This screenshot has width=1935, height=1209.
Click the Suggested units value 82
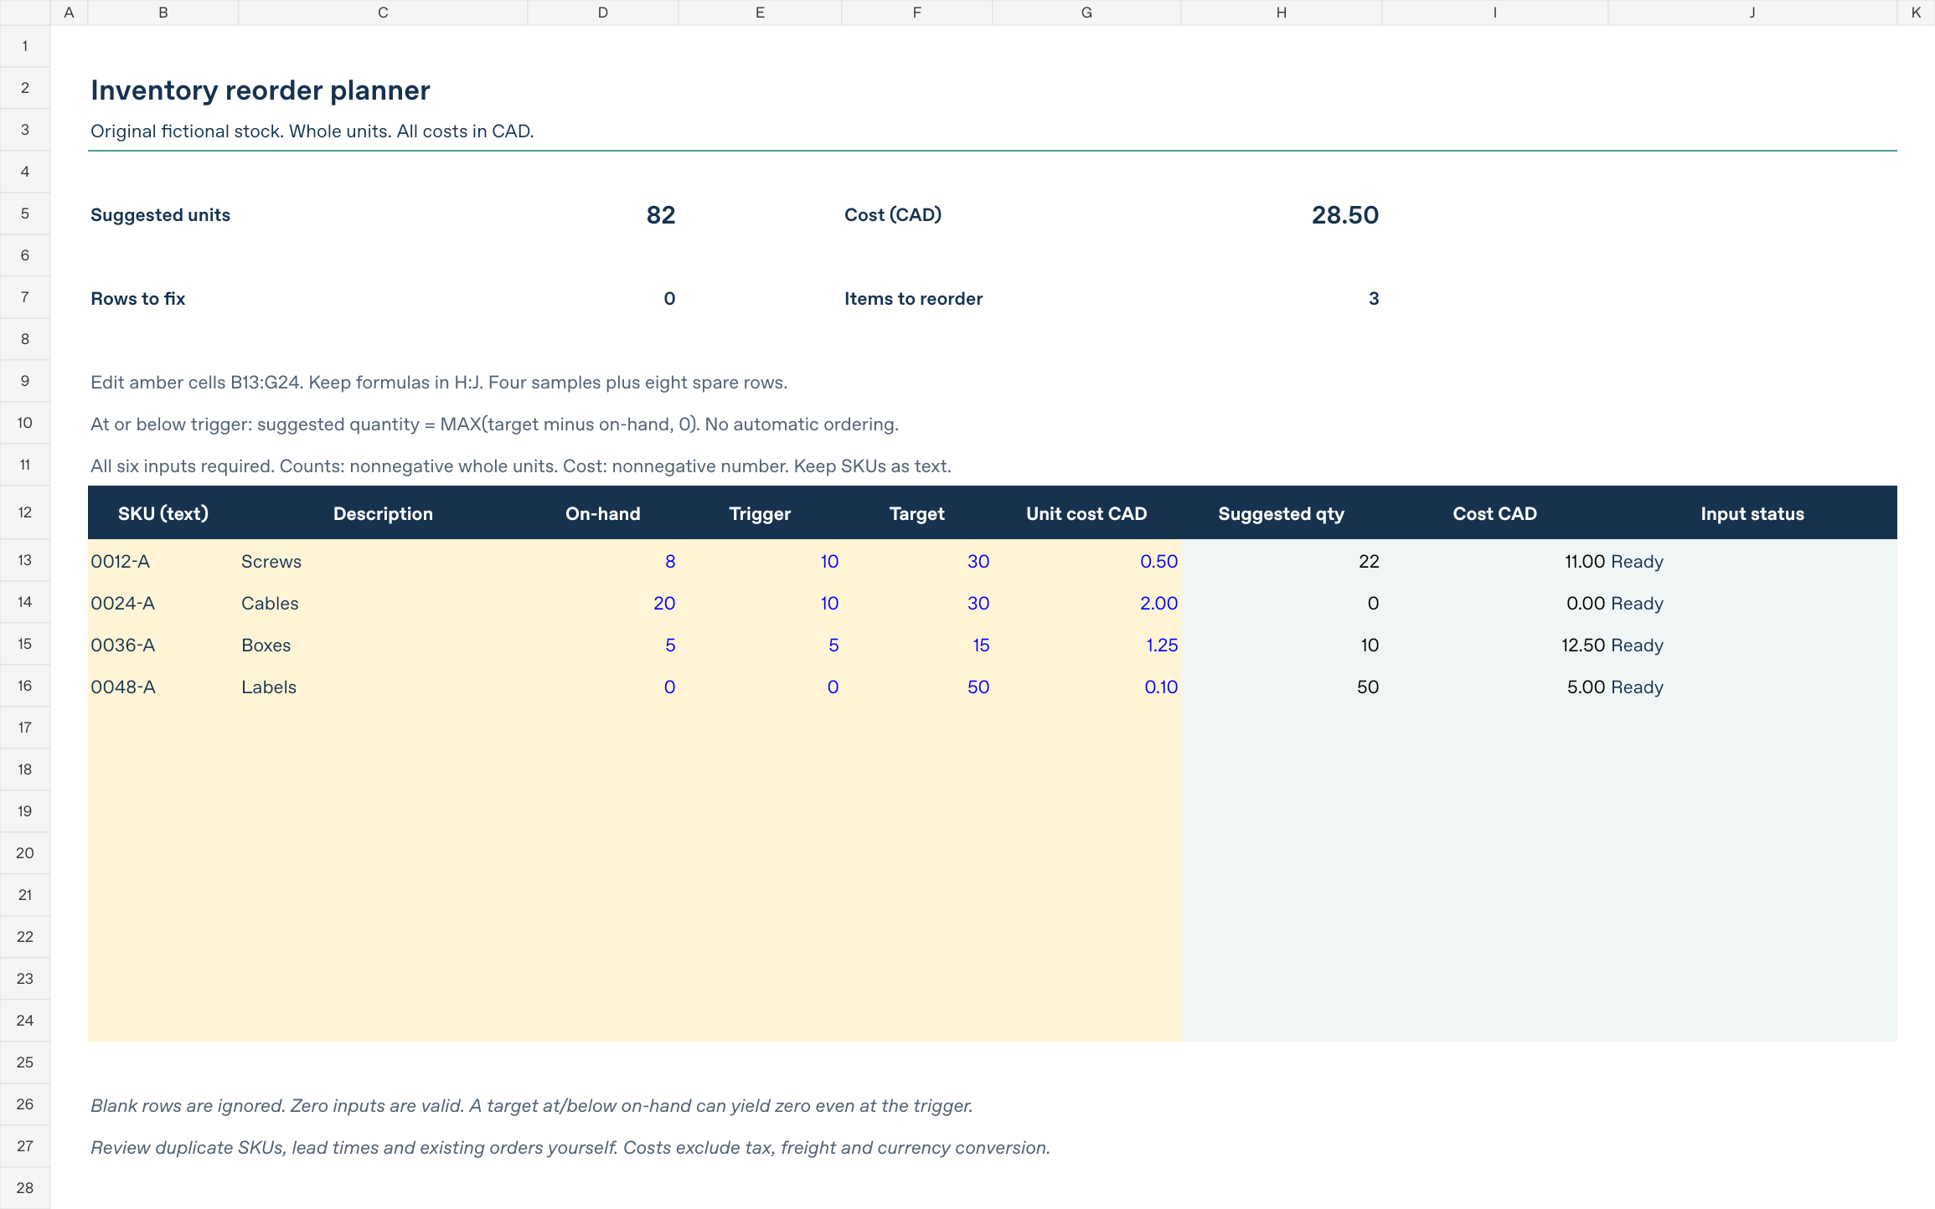pos(660,215)
